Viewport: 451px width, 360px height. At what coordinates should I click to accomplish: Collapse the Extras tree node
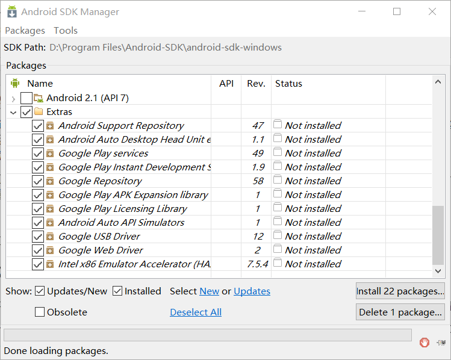tap(13, 113)
